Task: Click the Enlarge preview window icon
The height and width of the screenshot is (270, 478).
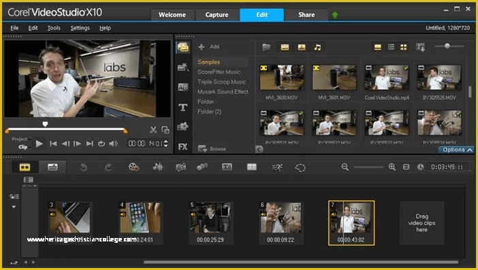Action: point(165,130)
